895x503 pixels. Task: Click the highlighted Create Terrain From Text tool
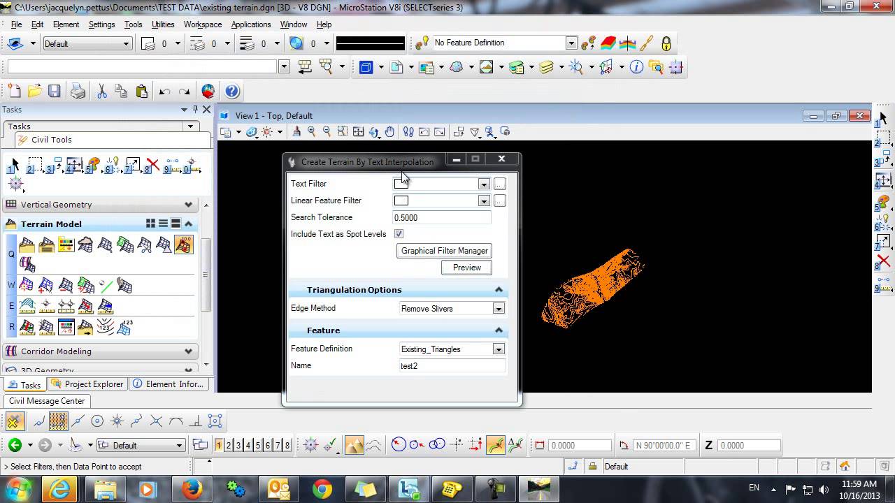184,245
